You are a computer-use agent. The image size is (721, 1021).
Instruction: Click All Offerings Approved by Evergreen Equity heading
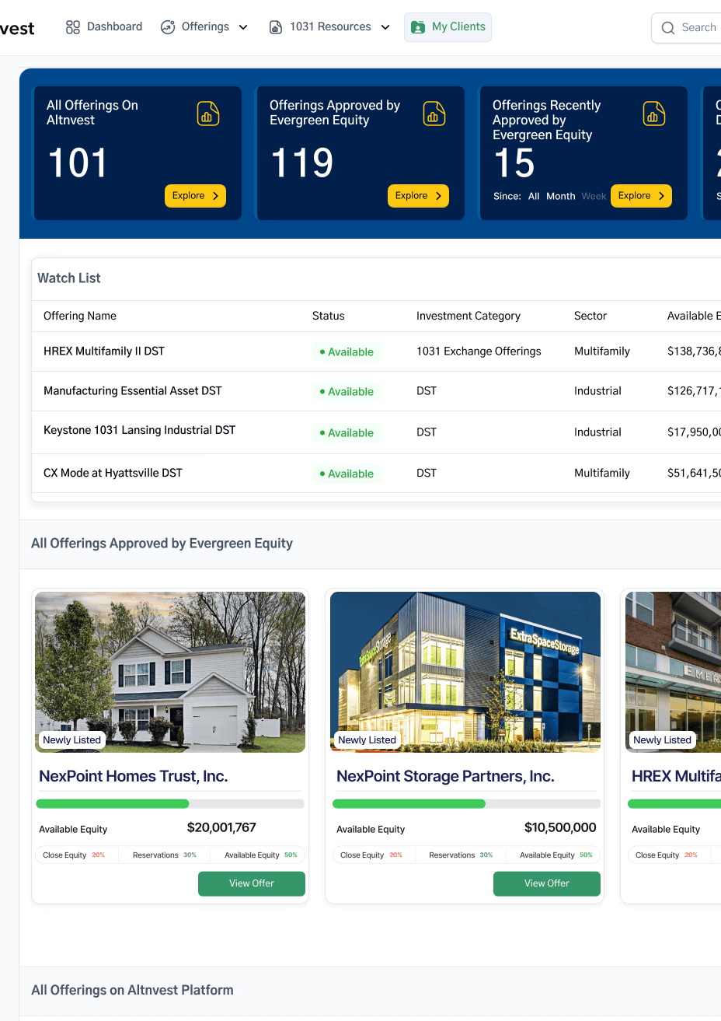pos(162,544)
